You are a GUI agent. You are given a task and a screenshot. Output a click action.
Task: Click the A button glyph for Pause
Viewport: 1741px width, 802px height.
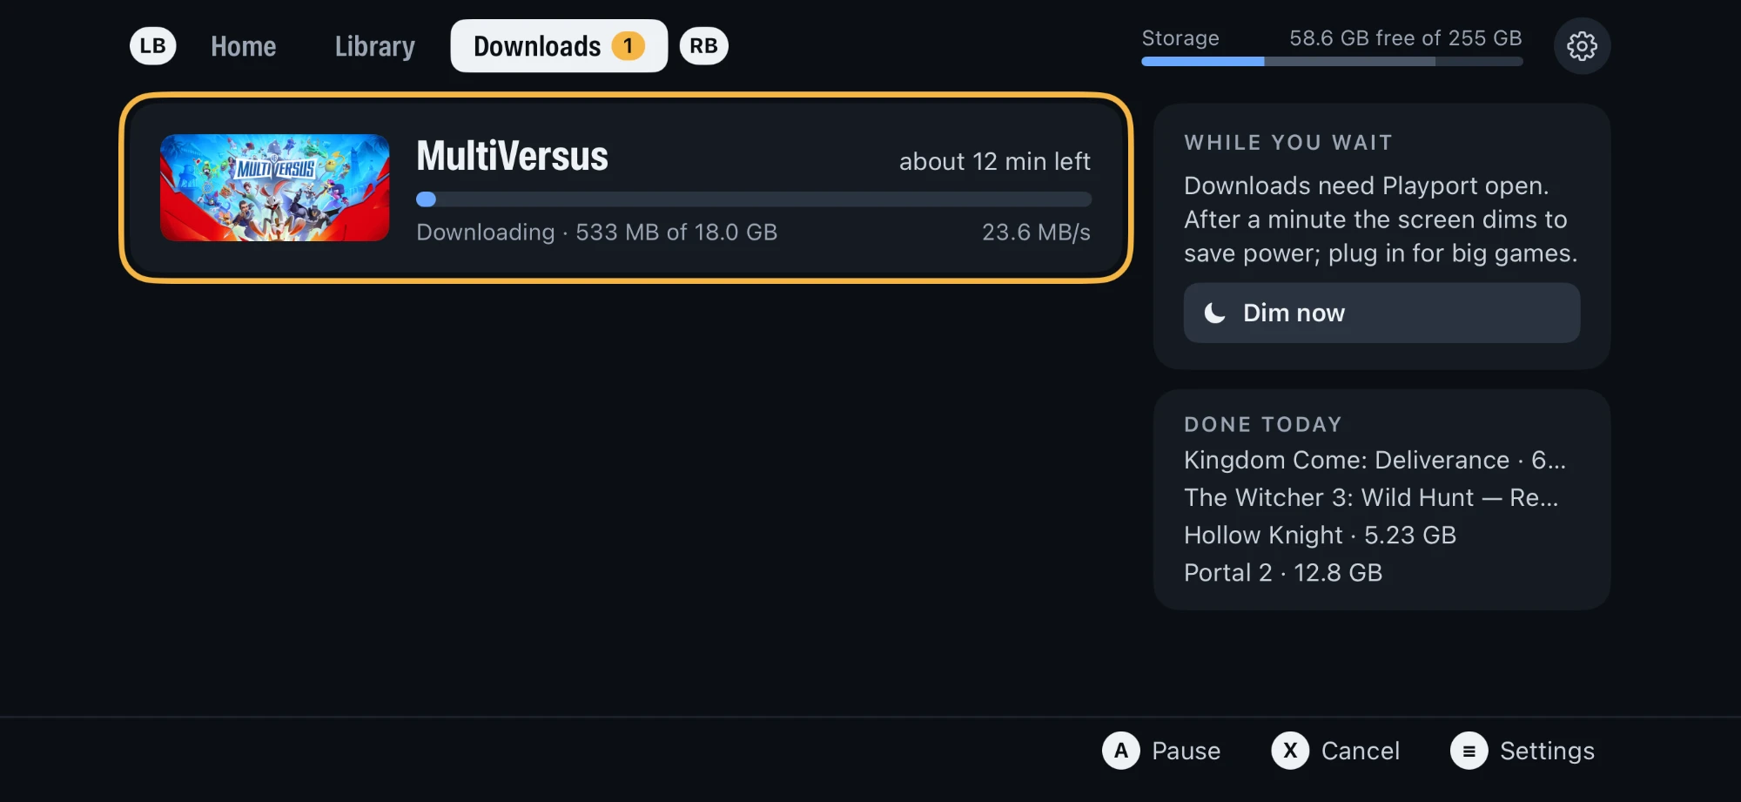pyautogui.click(x=1121, y=751)
